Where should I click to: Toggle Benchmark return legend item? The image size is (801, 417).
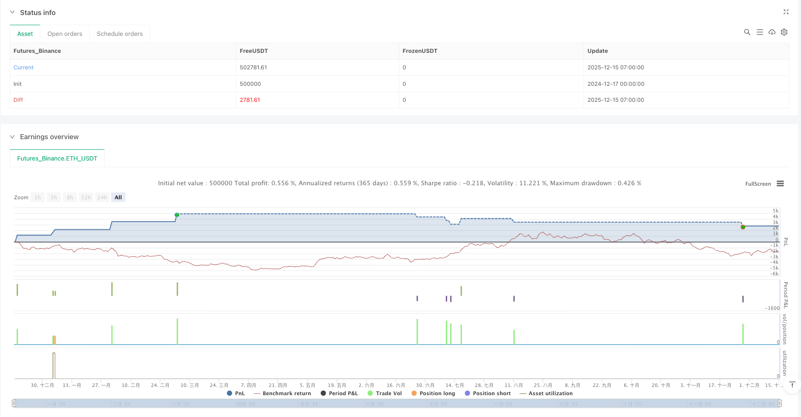coord(282,393)
